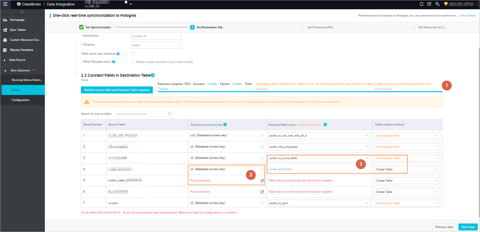
Task: Show help for HologresTable name column
Action: point(325,125)
